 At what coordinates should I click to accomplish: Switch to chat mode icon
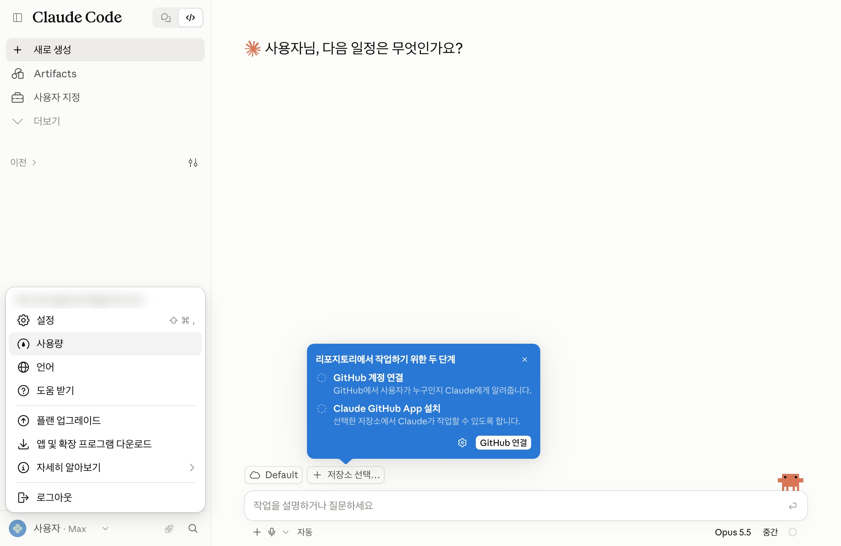coord(166,17)
